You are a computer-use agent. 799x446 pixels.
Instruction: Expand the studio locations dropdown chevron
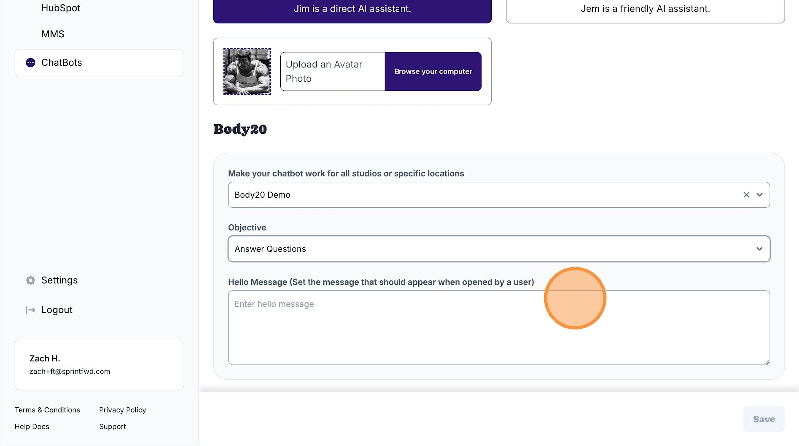(760, 195)
